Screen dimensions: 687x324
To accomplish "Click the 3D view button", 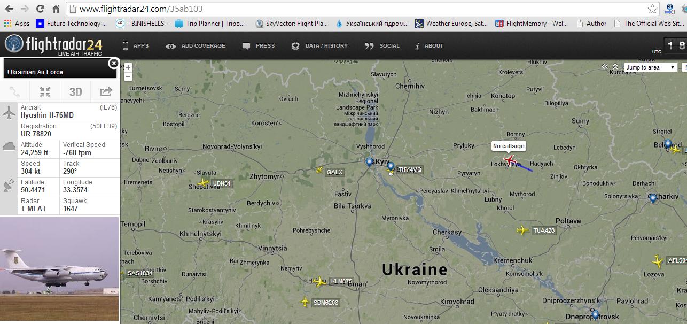I will (75, 92).
